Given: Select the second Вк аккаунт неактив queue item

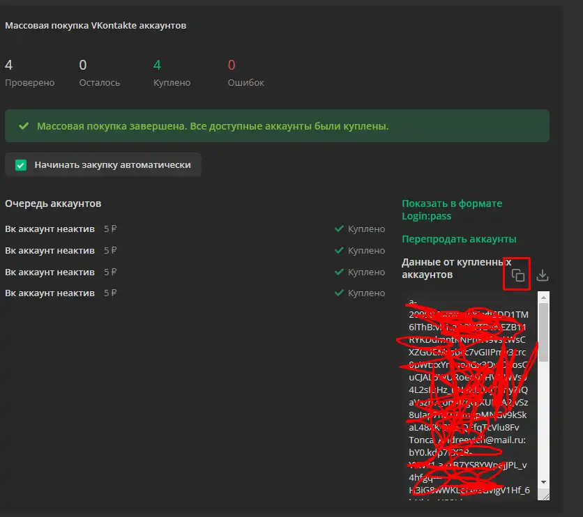Looking at the screenshot, I should 50,250.
